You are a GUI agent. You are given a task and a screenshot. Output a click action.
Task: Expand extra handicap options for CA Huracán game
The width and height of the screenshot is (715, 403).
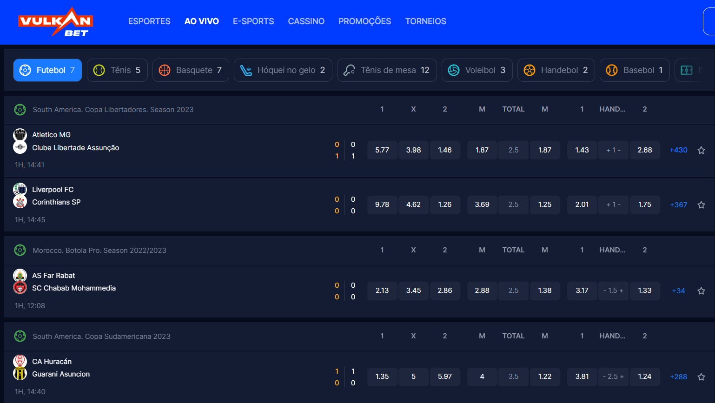tap(613, 377)
